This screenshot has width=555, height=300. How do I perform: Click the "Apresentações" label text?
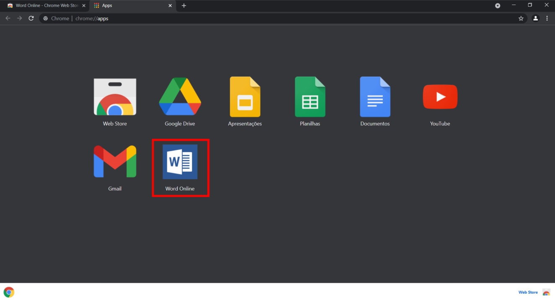click(245, 124)
